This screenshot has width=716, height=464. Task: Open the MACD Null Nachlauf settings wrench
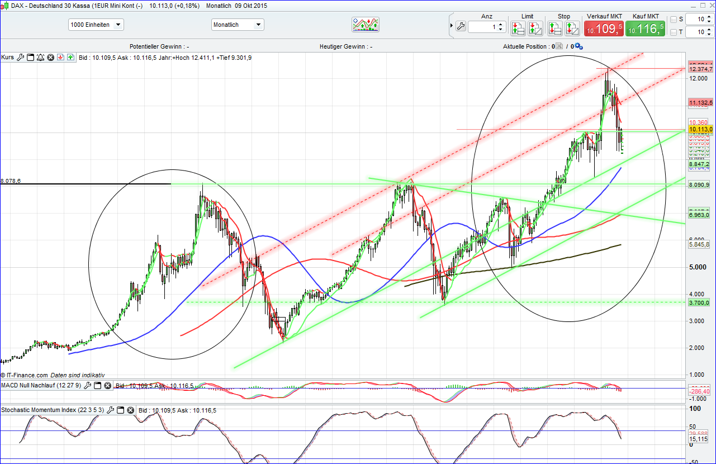88,385
